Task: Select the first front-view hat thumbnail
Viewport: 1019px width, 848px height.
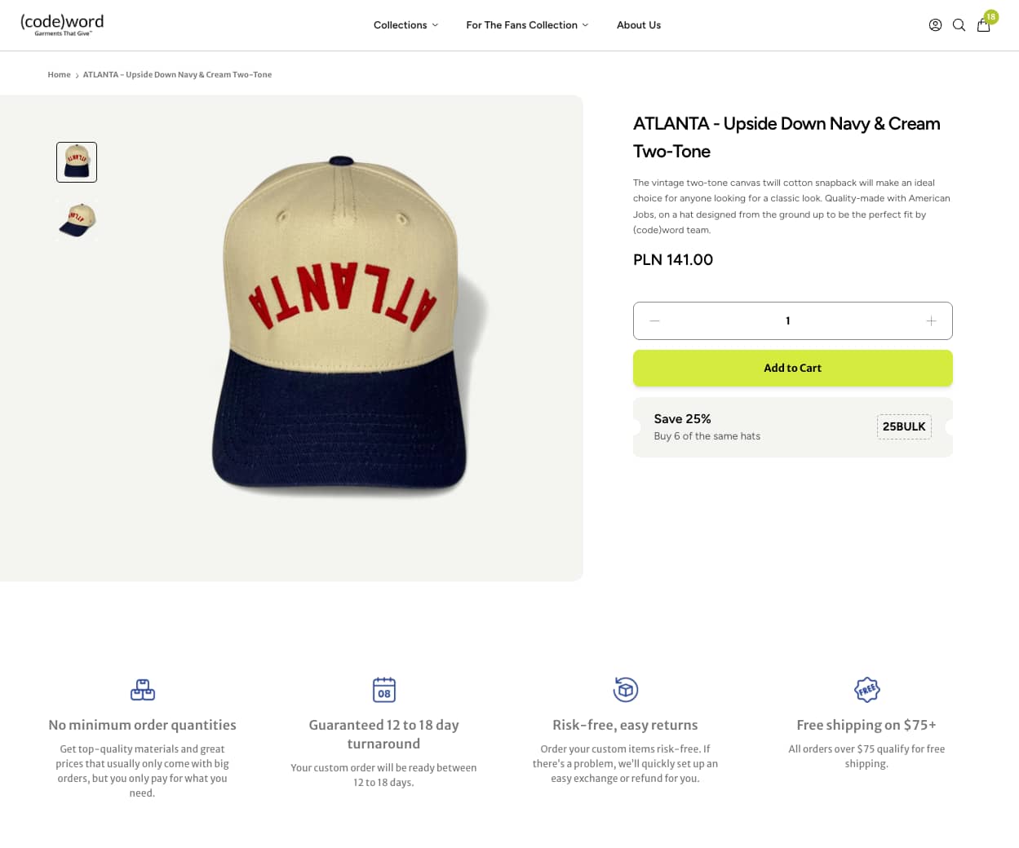Action: (x=77, y=162)
